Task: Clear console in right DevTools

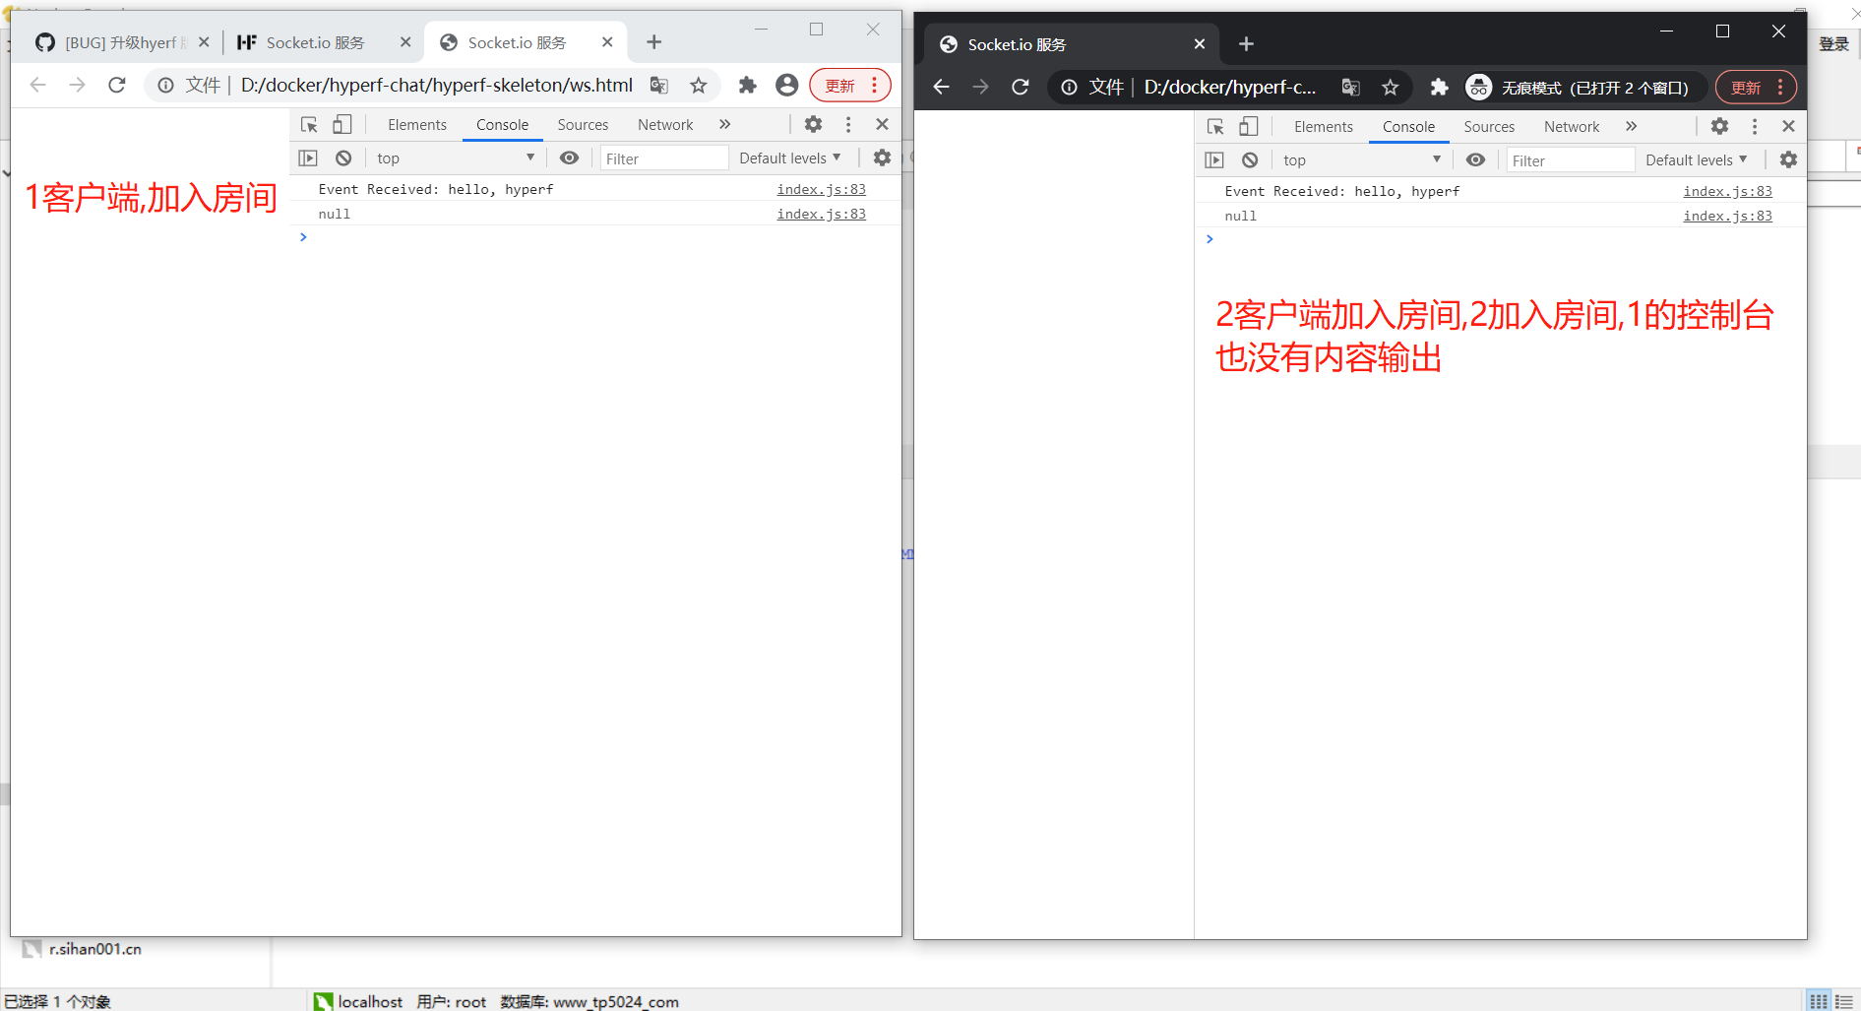Action: (1250, 159)
